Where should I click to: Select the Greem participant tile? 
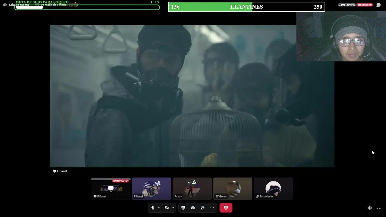coord(233,189)
